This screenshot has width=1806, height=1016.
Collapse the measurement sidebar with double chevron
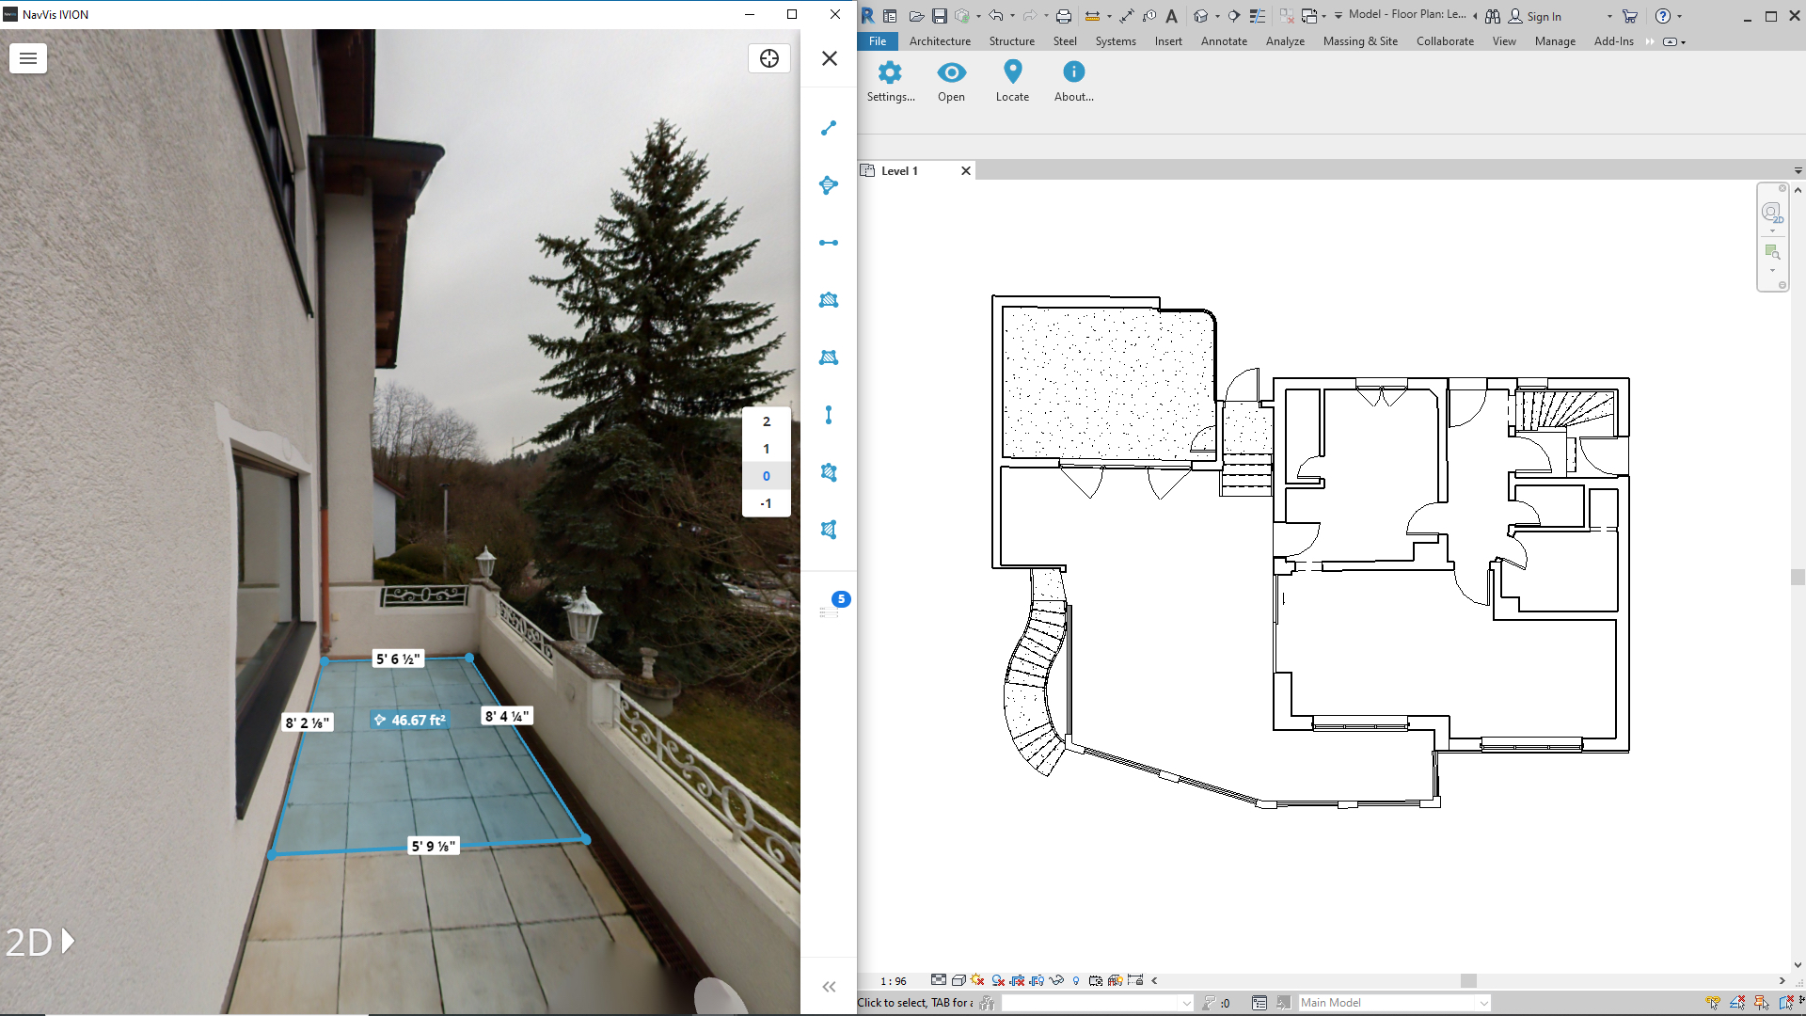coord(829,987)
